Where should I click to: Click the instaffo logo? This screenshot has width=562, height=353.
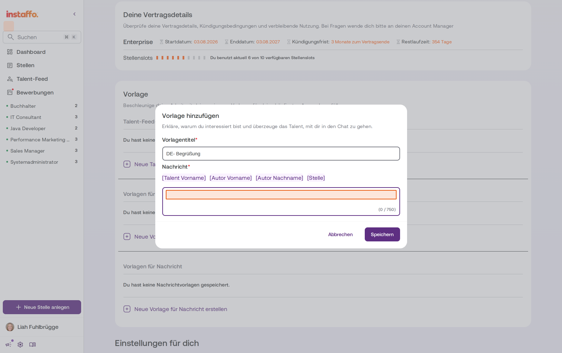pos(22,14)
